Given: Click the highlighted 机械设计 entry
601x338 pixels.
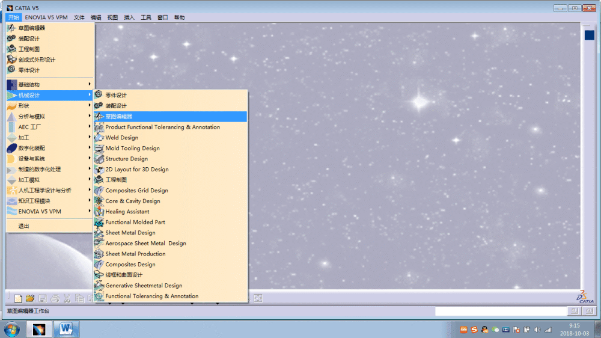Looking at the screenshot, I should point(50,95).
